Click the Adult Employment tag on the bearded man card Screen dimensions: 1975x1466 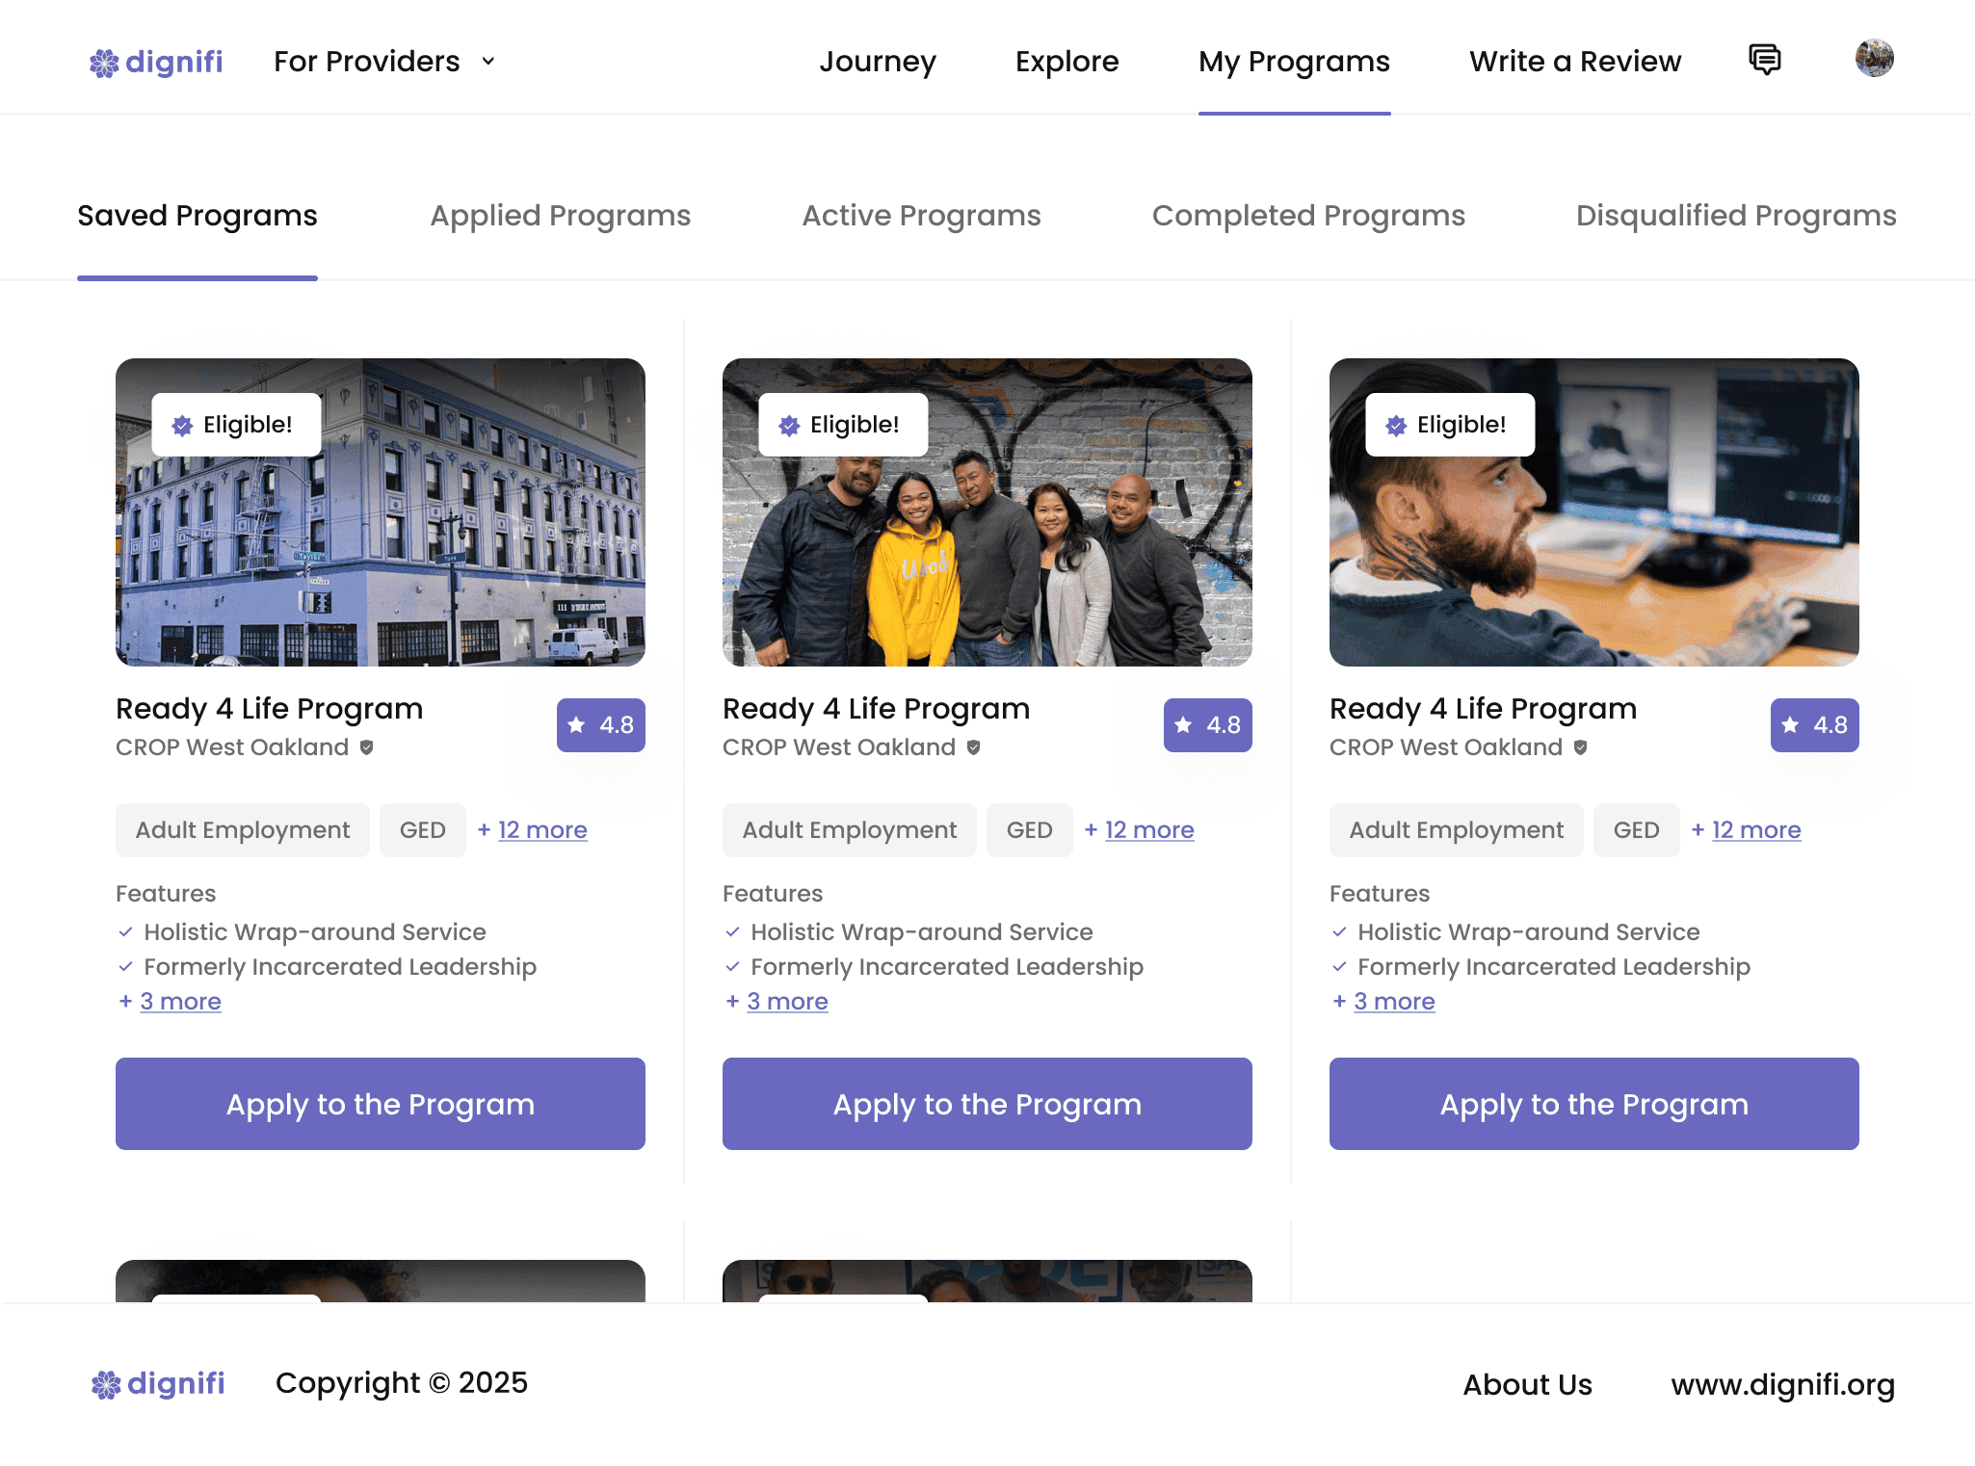pyautogui.click(x=1457, y=830)
